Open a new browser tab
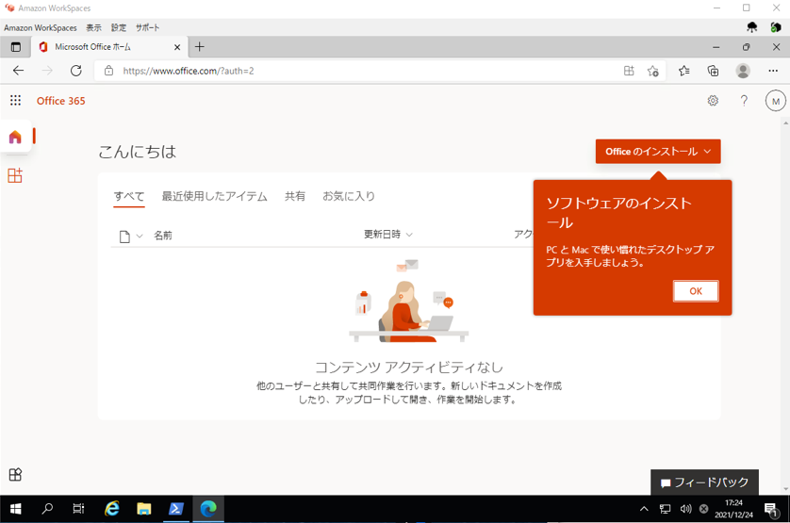 pyautogui.click(x=200, y=47)
